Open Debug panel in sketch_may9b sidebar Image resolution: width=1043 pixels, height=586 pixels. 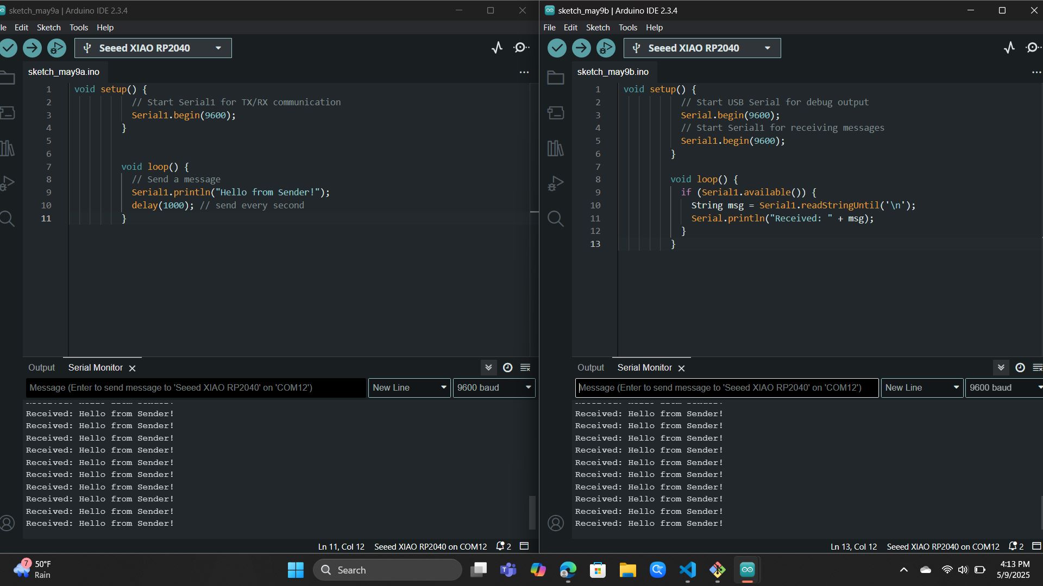pos(555,183)
